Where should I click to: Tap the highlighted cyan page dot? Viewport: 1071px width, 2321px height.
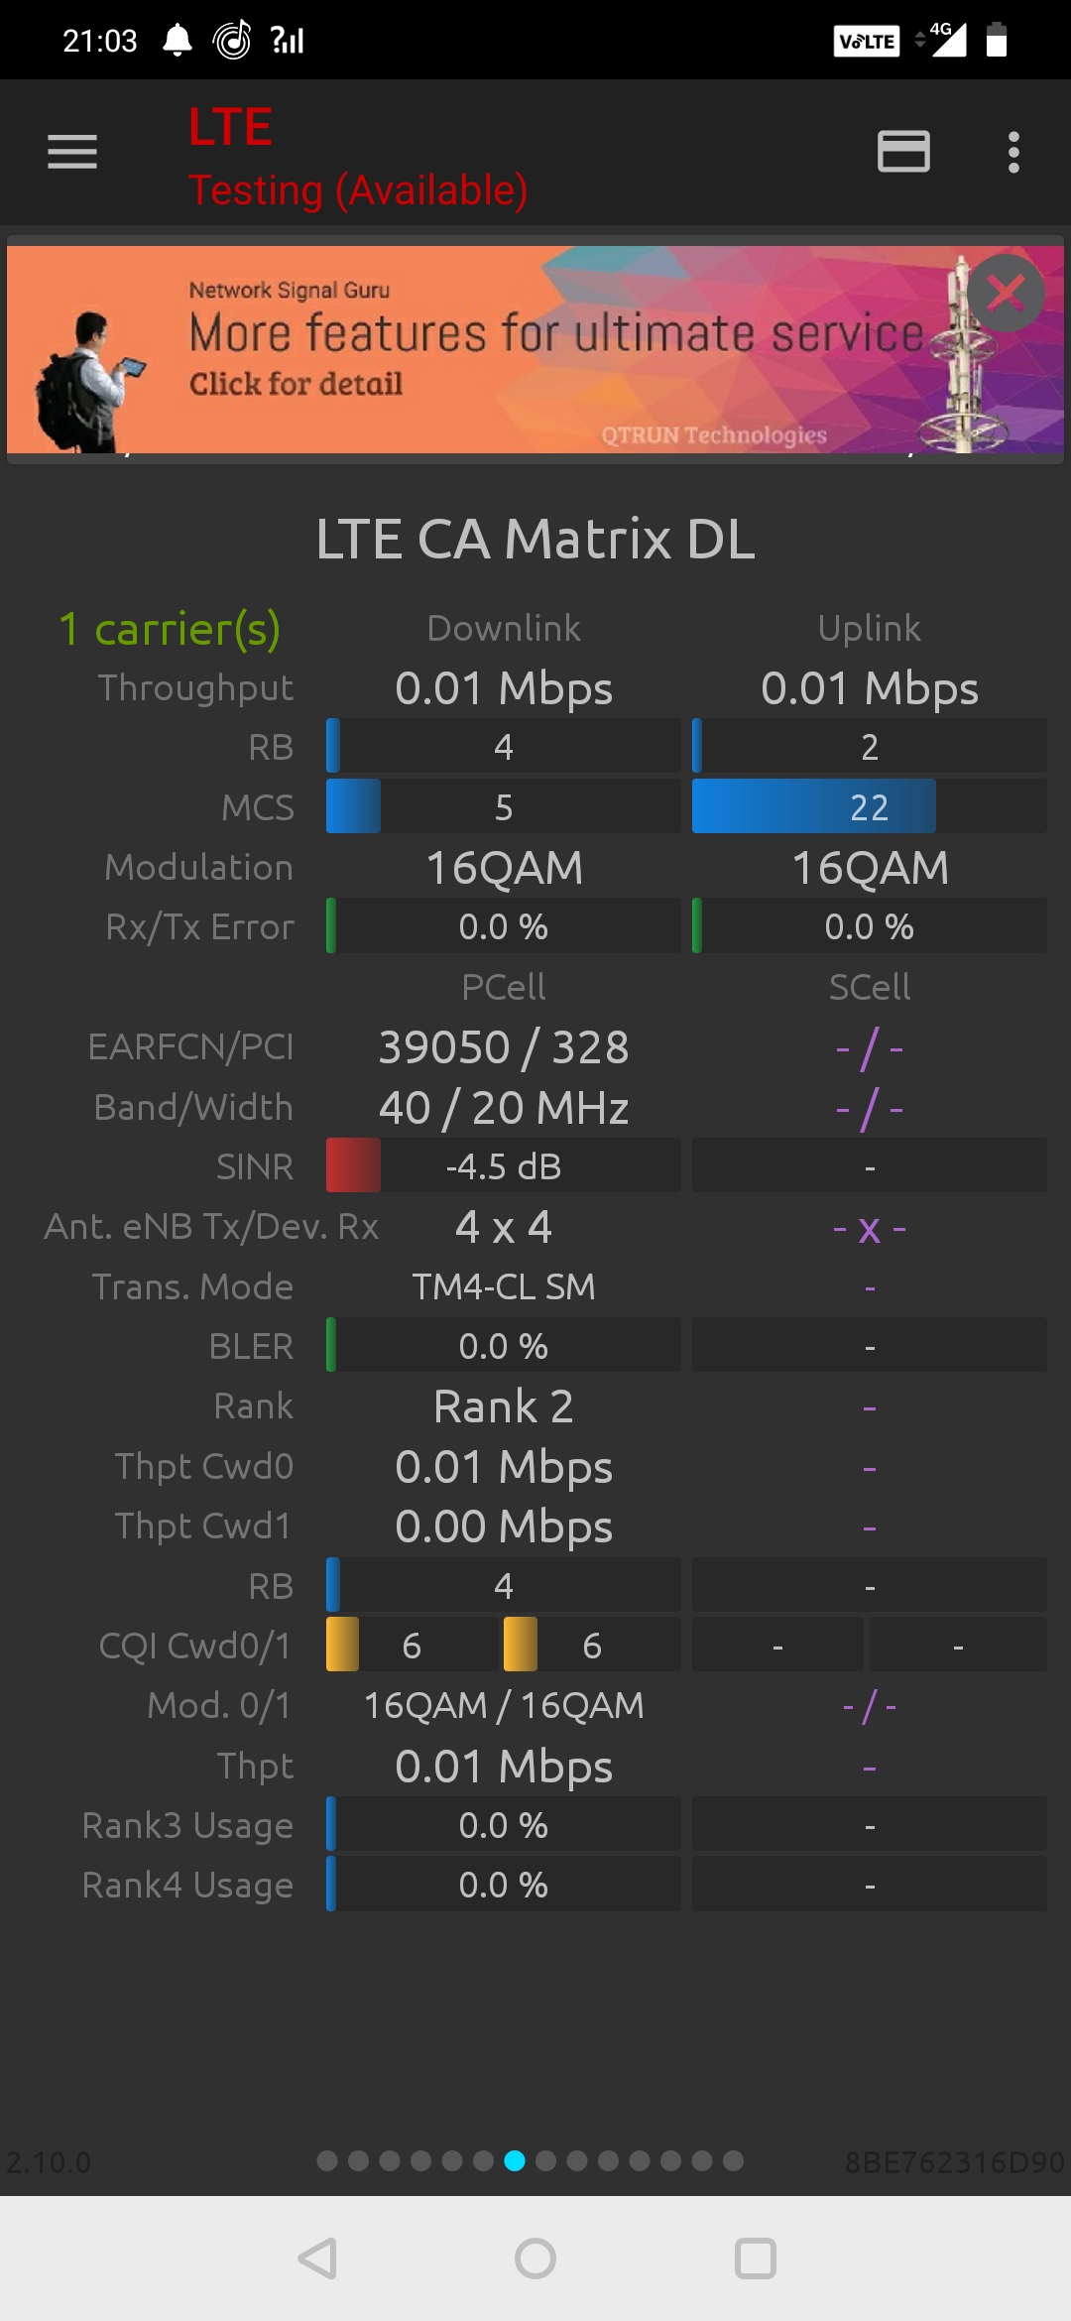515,2160
